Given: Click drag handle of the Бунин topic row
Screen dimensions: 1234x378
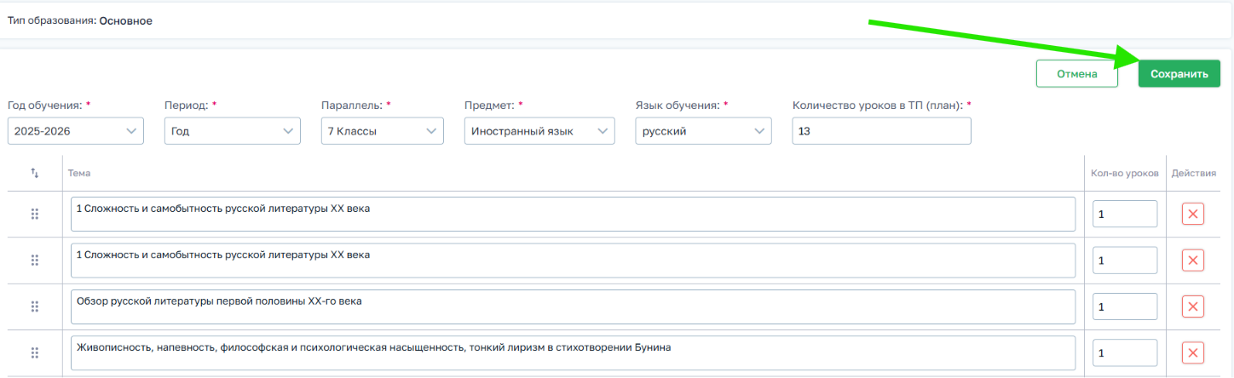Looking at the screenshot, I should click(x=35, y=352).
